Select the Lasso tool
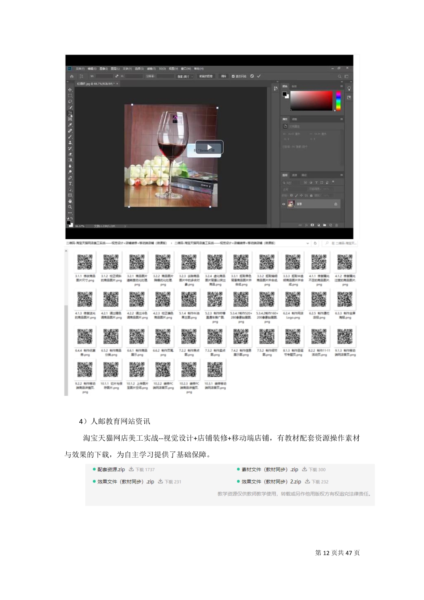424x600 pixels. [70, 101]
